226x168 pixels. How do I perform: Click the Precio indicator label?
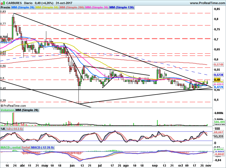click(x=6, y=8)
